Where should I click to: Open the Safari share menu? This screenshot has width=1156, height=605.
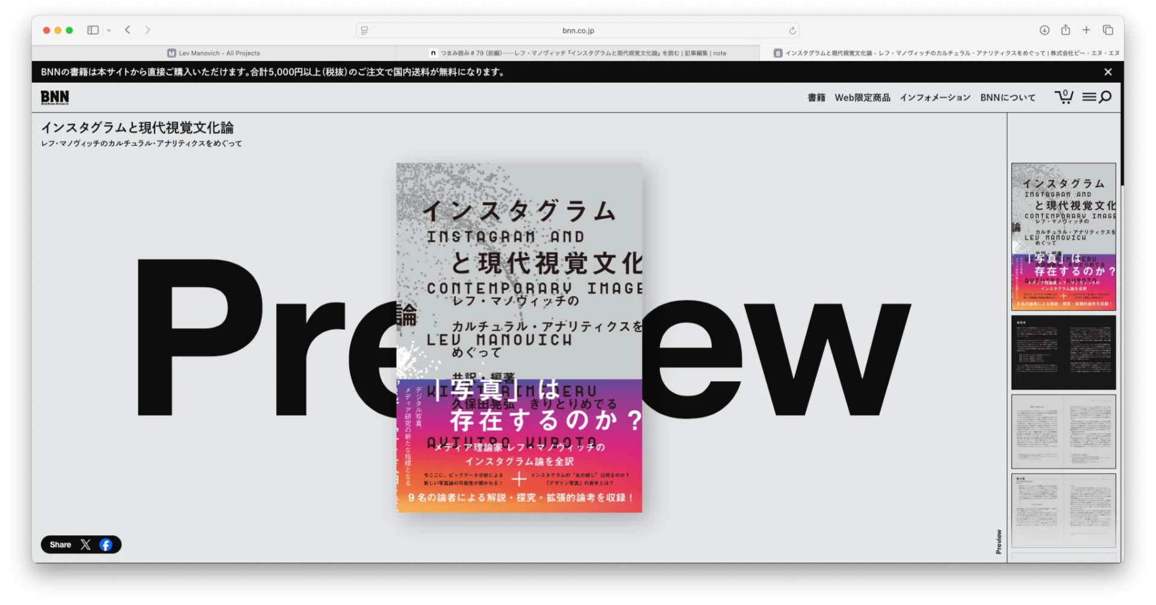click(1066, 29)
